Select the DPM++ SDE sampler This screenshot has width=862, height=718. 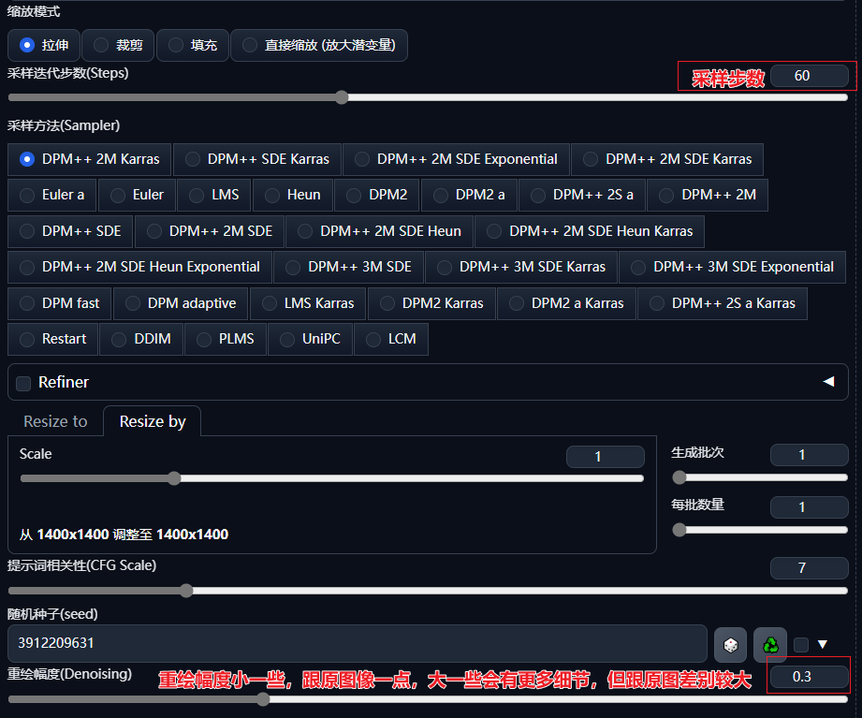70,231
